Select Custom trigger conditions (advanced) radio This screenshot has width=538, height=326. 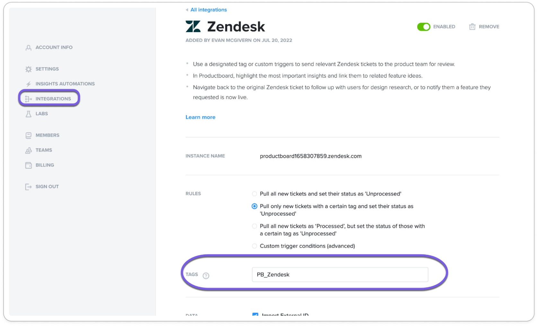(254, 246)
